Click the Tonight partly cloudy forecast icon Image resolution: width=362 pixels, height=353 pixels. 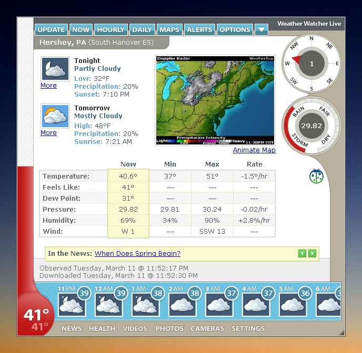(x=55, y=69)
